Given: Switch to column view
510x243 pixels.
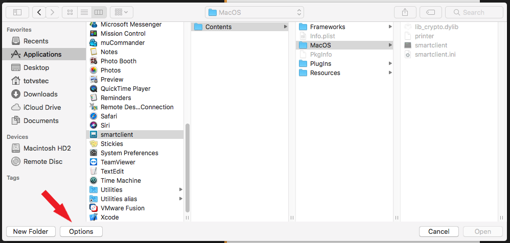Looking at the screenshot, I should (x=99, y=12).
